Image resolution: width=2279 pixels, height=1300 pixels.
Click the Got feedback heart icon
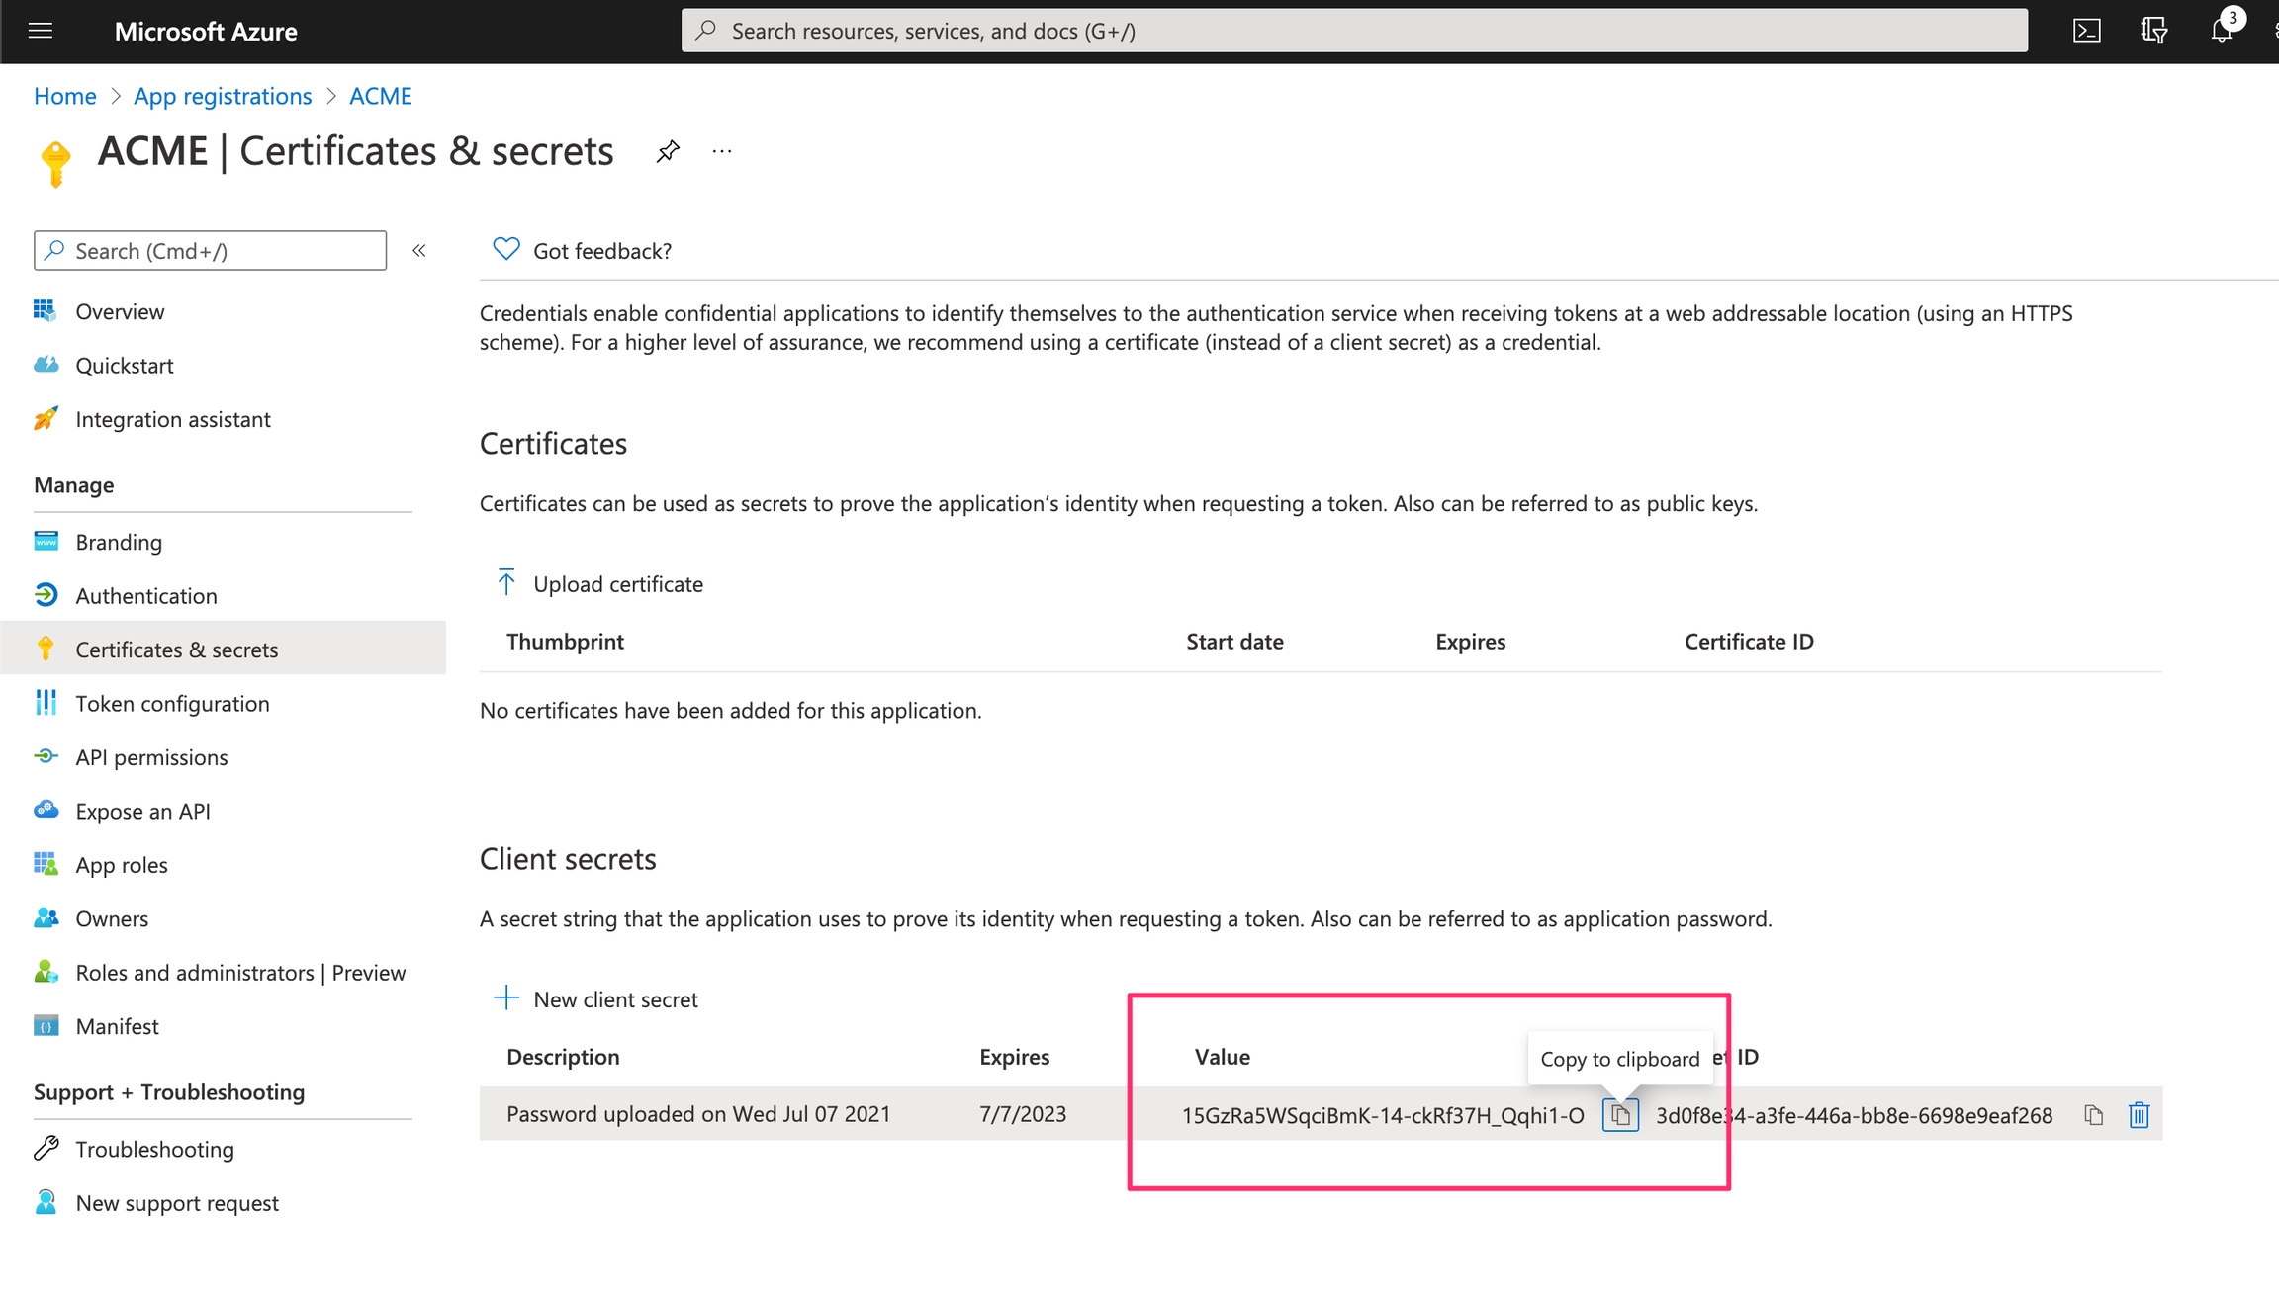(x=506, y=249)
